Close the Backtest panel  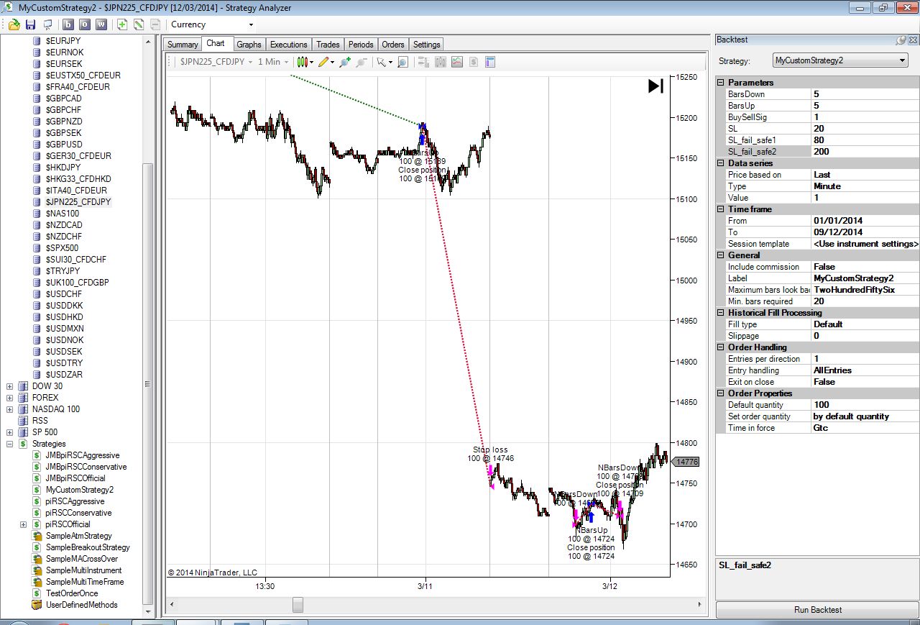tap(913, 40)
